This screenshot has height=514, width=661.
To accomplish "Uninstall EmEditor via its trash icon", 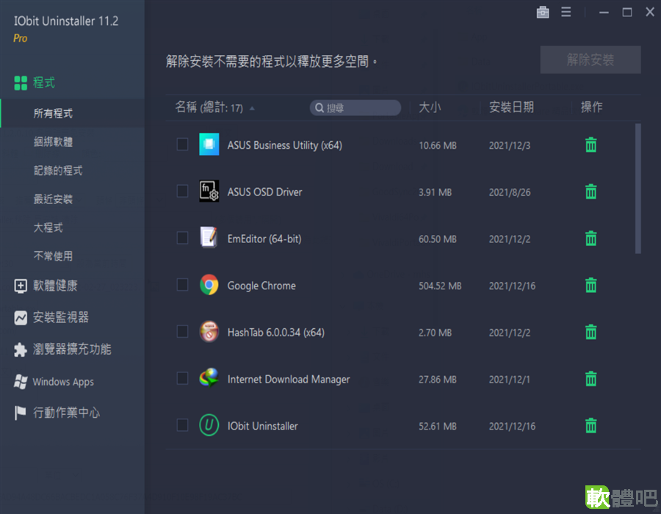I will (590, 239).
